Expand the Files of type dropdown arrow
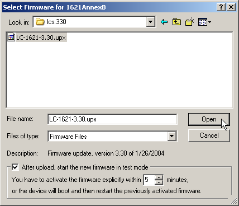This screenshot has height=206, width=239. pyautogui.click(x=172, y=136)
